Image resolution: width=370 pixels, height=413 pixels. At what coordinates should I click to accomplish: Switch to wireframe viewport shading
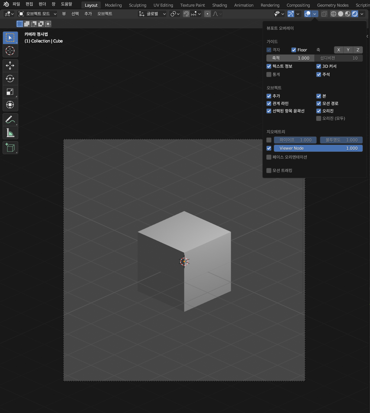tap(334, 14)
